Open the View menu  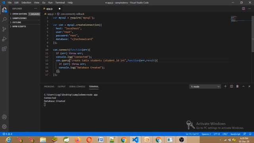point(37,3)
